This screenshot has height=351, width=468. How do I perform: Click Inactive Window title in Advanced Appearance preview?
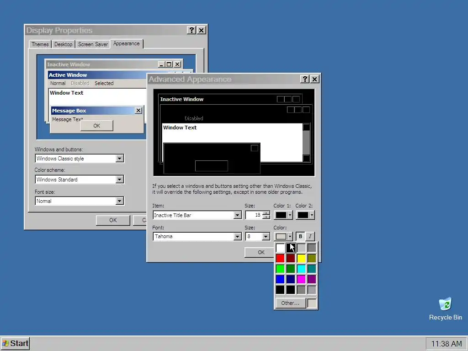click(x=182, y=99)
